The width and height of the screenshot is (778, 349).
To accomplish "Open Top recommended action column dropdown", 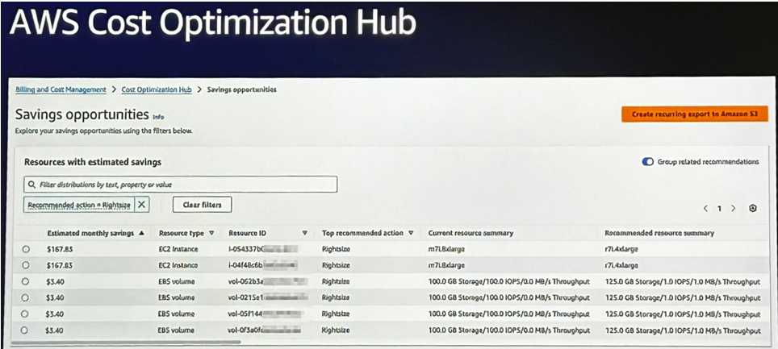I will click(411, 233).
